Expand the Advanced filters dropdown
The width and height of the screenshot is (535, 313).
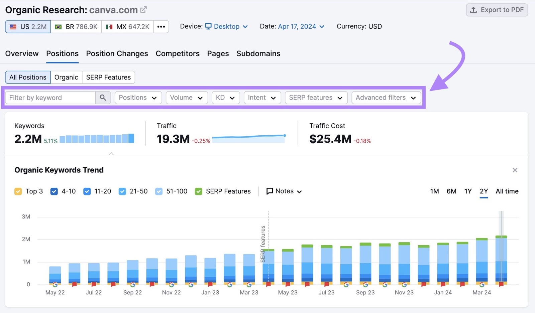pos(386,98)
